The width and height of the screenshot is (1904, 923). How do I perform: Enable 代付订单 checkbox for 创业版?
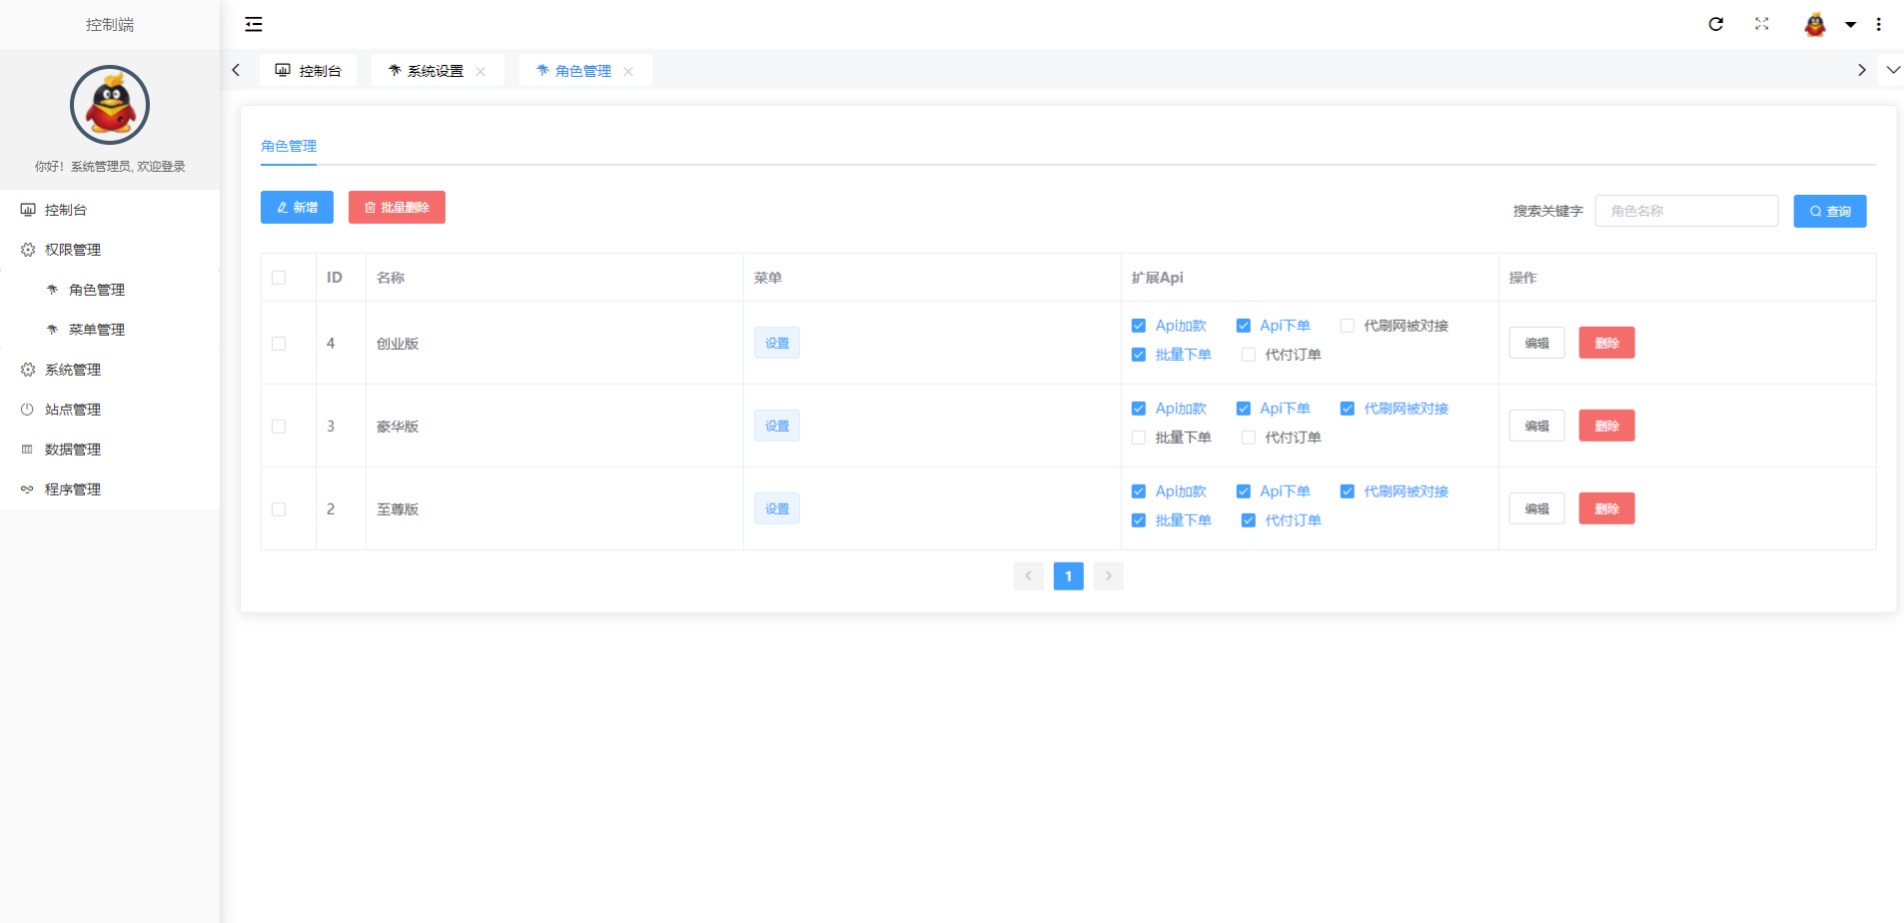[x=1247, y=354]
